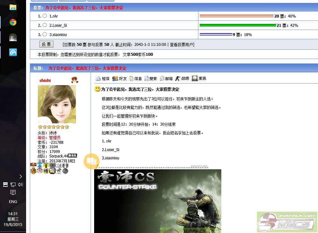Expand hidden system tray icons chevron
This screenshot has height=233, width=318.
[x=21, y=176]
